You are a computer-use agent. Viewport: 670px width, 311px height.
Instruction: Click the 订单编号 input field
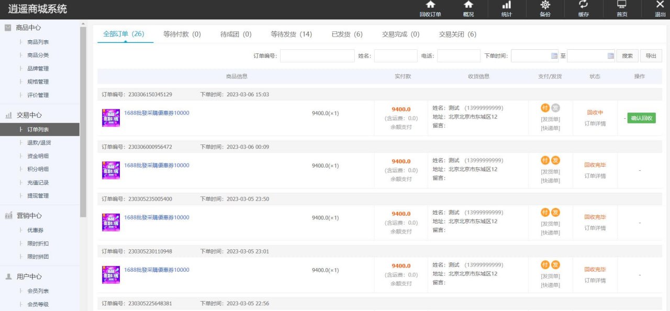317,56
